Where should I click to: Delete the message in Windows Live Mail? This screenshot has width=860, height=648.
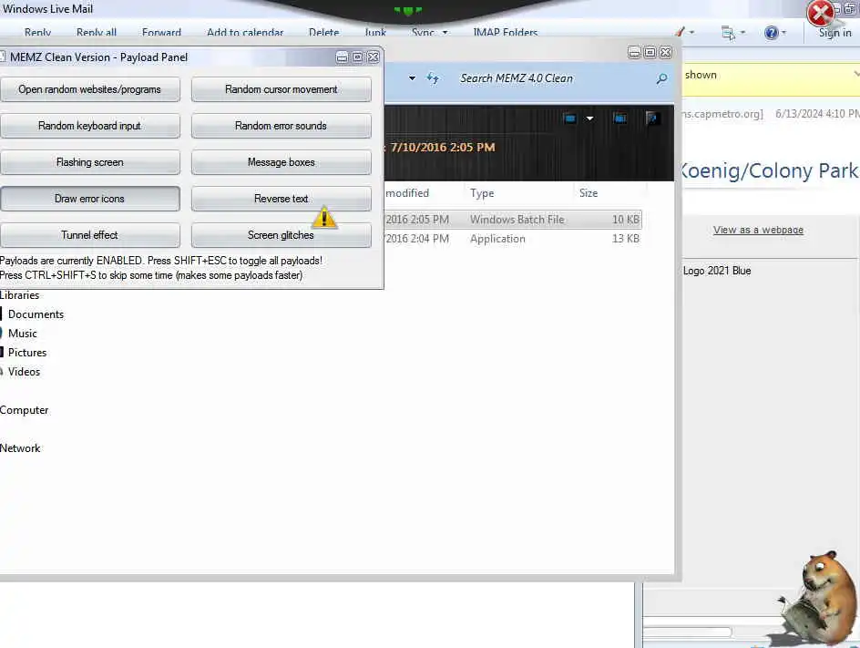(323, 33)
